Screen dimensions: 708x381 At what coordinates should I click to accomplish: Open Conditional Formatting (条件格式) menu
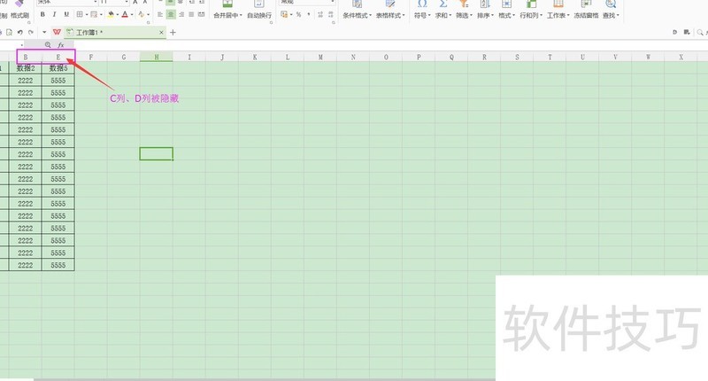(357, 10)
